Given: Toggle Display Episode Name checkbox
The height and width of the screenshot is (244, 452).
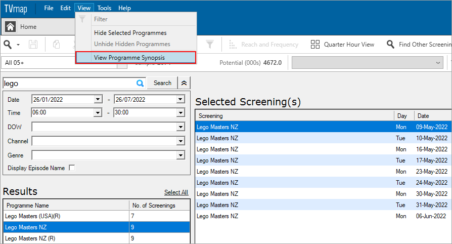Looking at the screenshot, I should click(72, 168).
